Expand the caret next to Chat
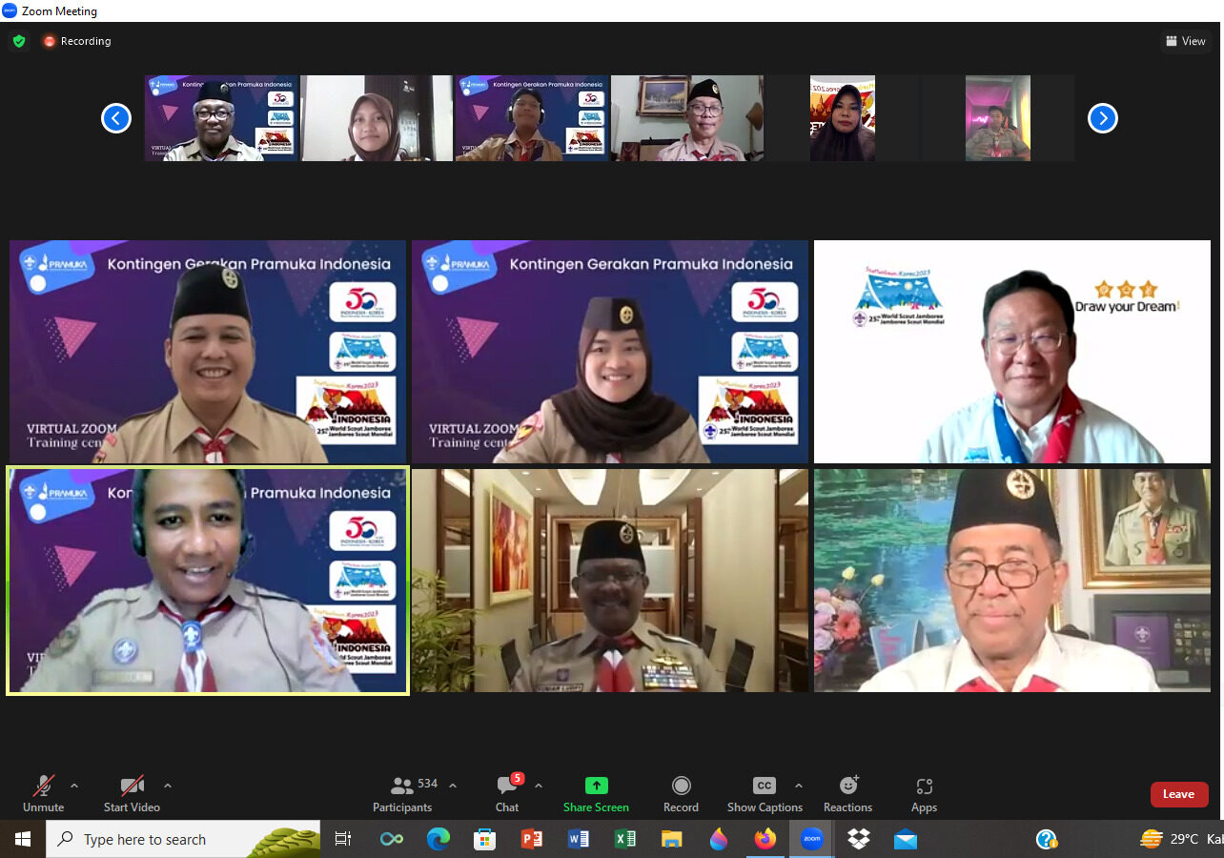This screenshot has width=1224, height=858. [539, 786]
